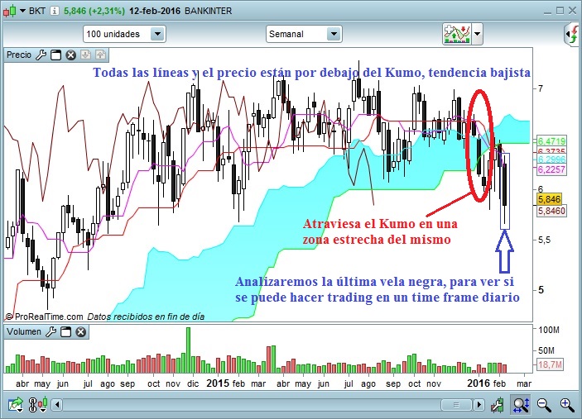Toggle the magnifier zoom-area tool
The image size is (582, 419).
coord(521,404)
